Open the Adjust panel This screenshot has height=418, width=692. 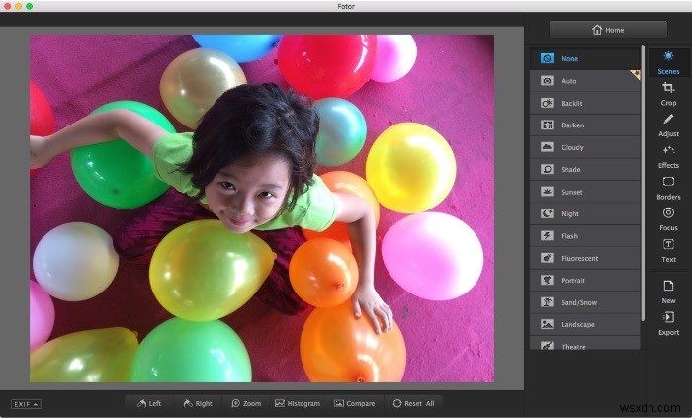pyautogui.click(x=668, y=124)
